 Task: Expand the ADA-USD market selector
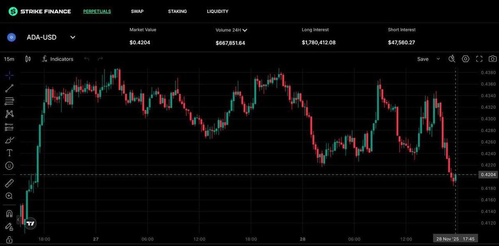pyautogui.click(x=72, y=37)
